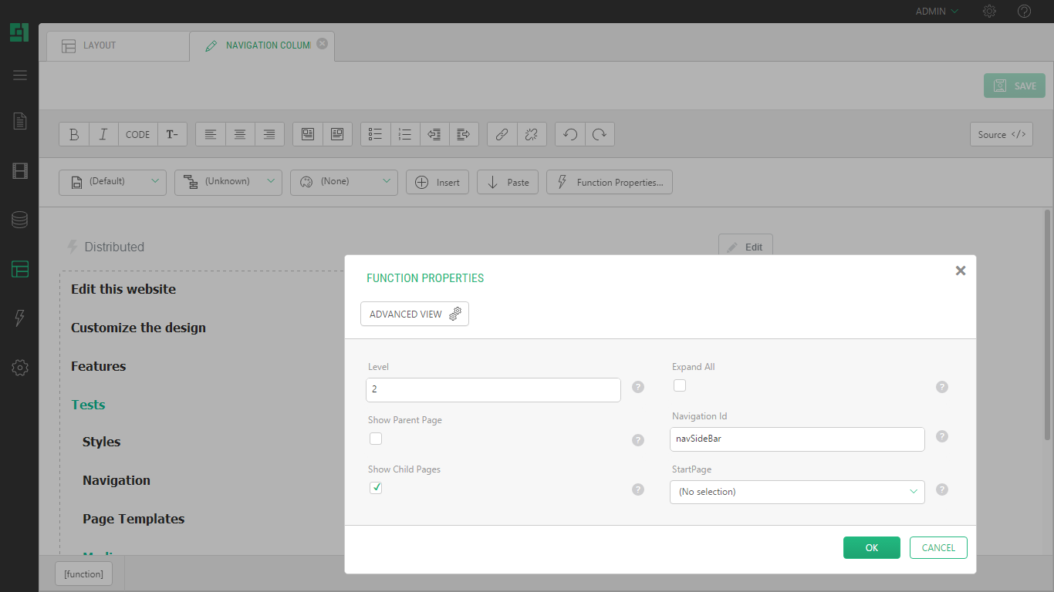The image size is (1054, 592).
Task: Click into the Level input field
Action: coord(493,390)
